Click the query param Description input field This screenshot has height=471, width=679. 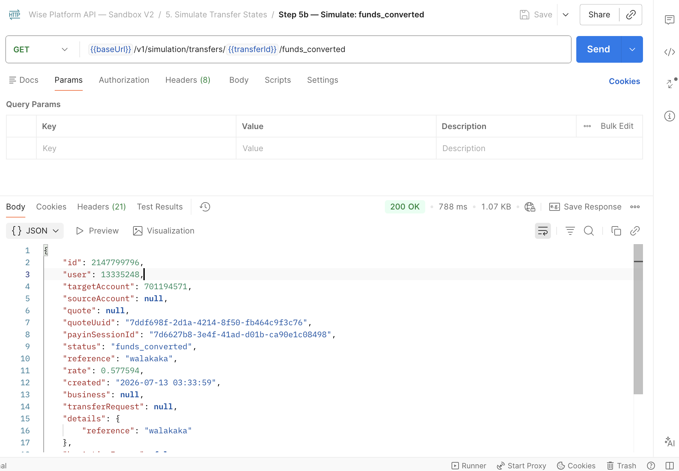click(x=539, y=148)
